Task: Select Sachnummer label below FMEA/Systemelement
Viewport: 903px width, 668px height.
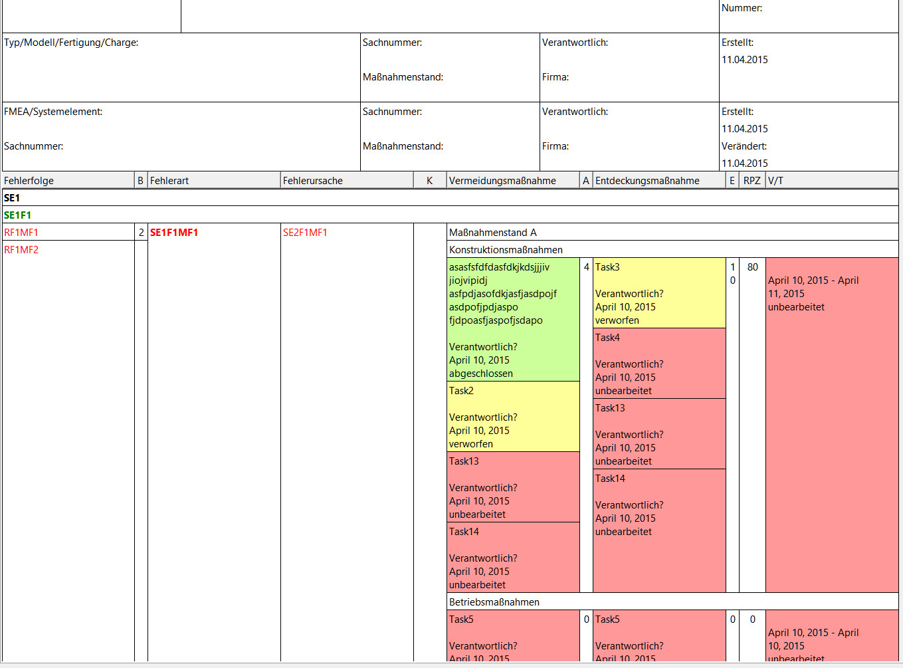Action: pyautogui.click(x=34, y=146)
